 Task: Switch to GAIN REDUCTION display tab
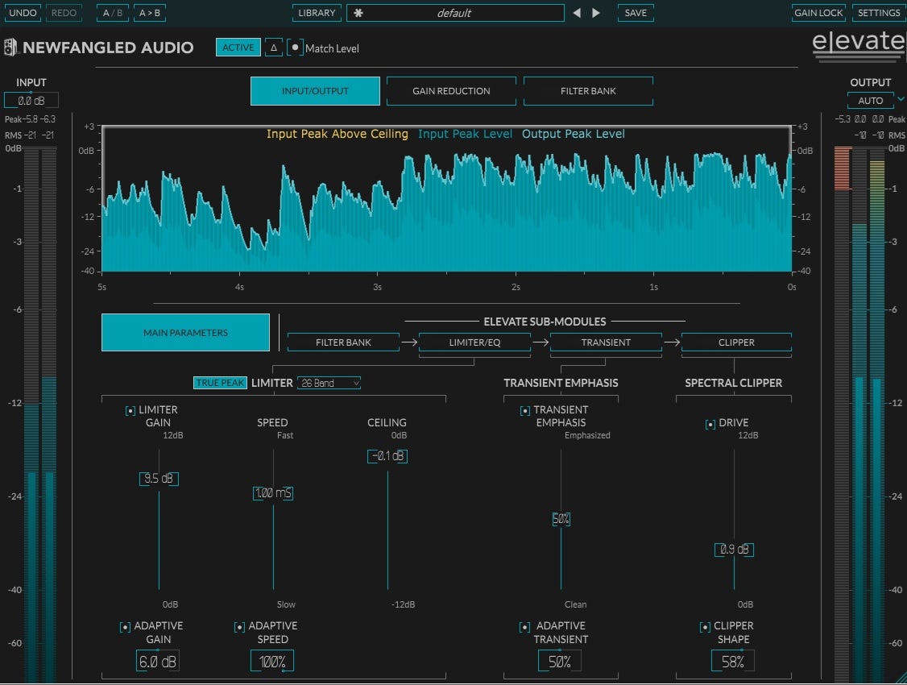[451, 91]
